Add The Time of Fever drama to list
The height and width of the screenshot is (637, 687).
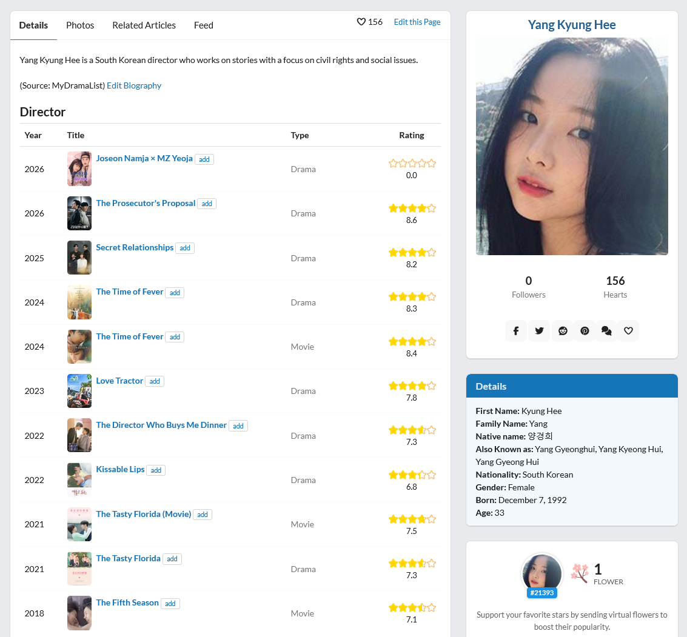[175, 293]
